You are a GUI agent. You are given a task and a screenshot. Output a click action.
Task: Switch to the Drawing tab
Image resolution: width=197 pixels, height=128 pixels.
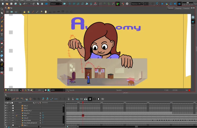point(178,8)
